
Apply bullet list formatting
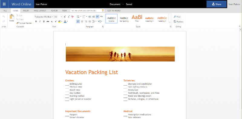tap(78, 17)
